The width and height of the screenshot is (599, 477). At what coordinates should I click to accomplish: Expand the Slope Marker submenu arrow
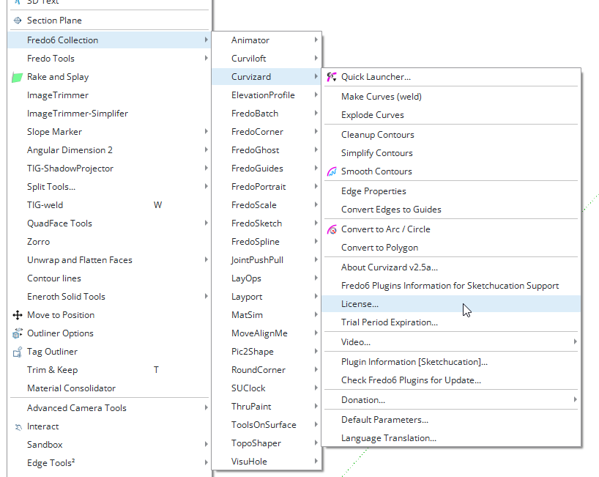[206, 131]
